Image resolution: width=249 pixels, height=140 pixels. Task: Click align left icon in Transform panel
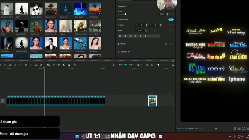pyautogui.click(x=120, y=36)
